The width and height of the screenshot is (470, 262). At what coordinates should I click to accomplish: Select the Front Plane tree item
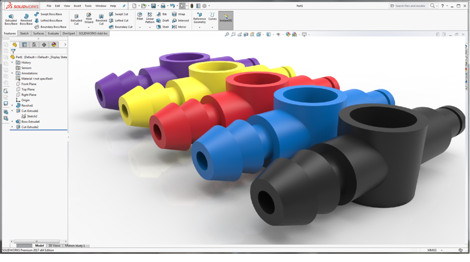click(x=26, y=84)
